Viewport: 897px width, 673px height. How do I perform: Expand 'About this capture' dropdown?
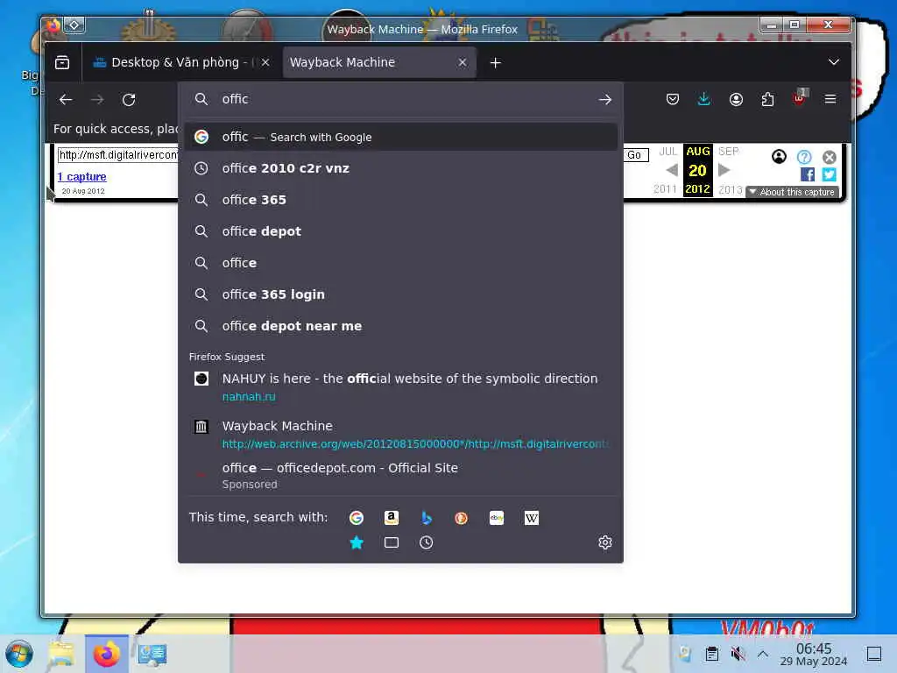point(793,192)
